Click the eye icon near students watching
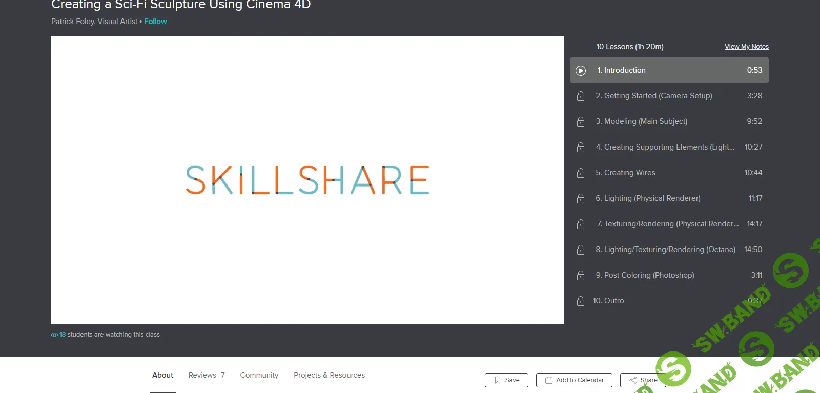 tap(54, 335)
